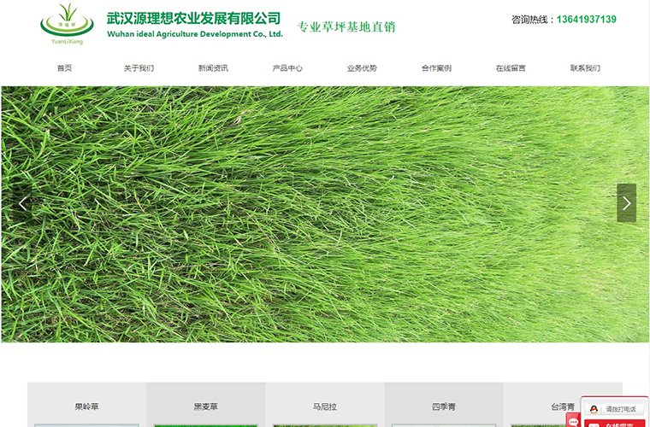Click the envelope online message icon
650x427 pixels.
click(594, 424)
